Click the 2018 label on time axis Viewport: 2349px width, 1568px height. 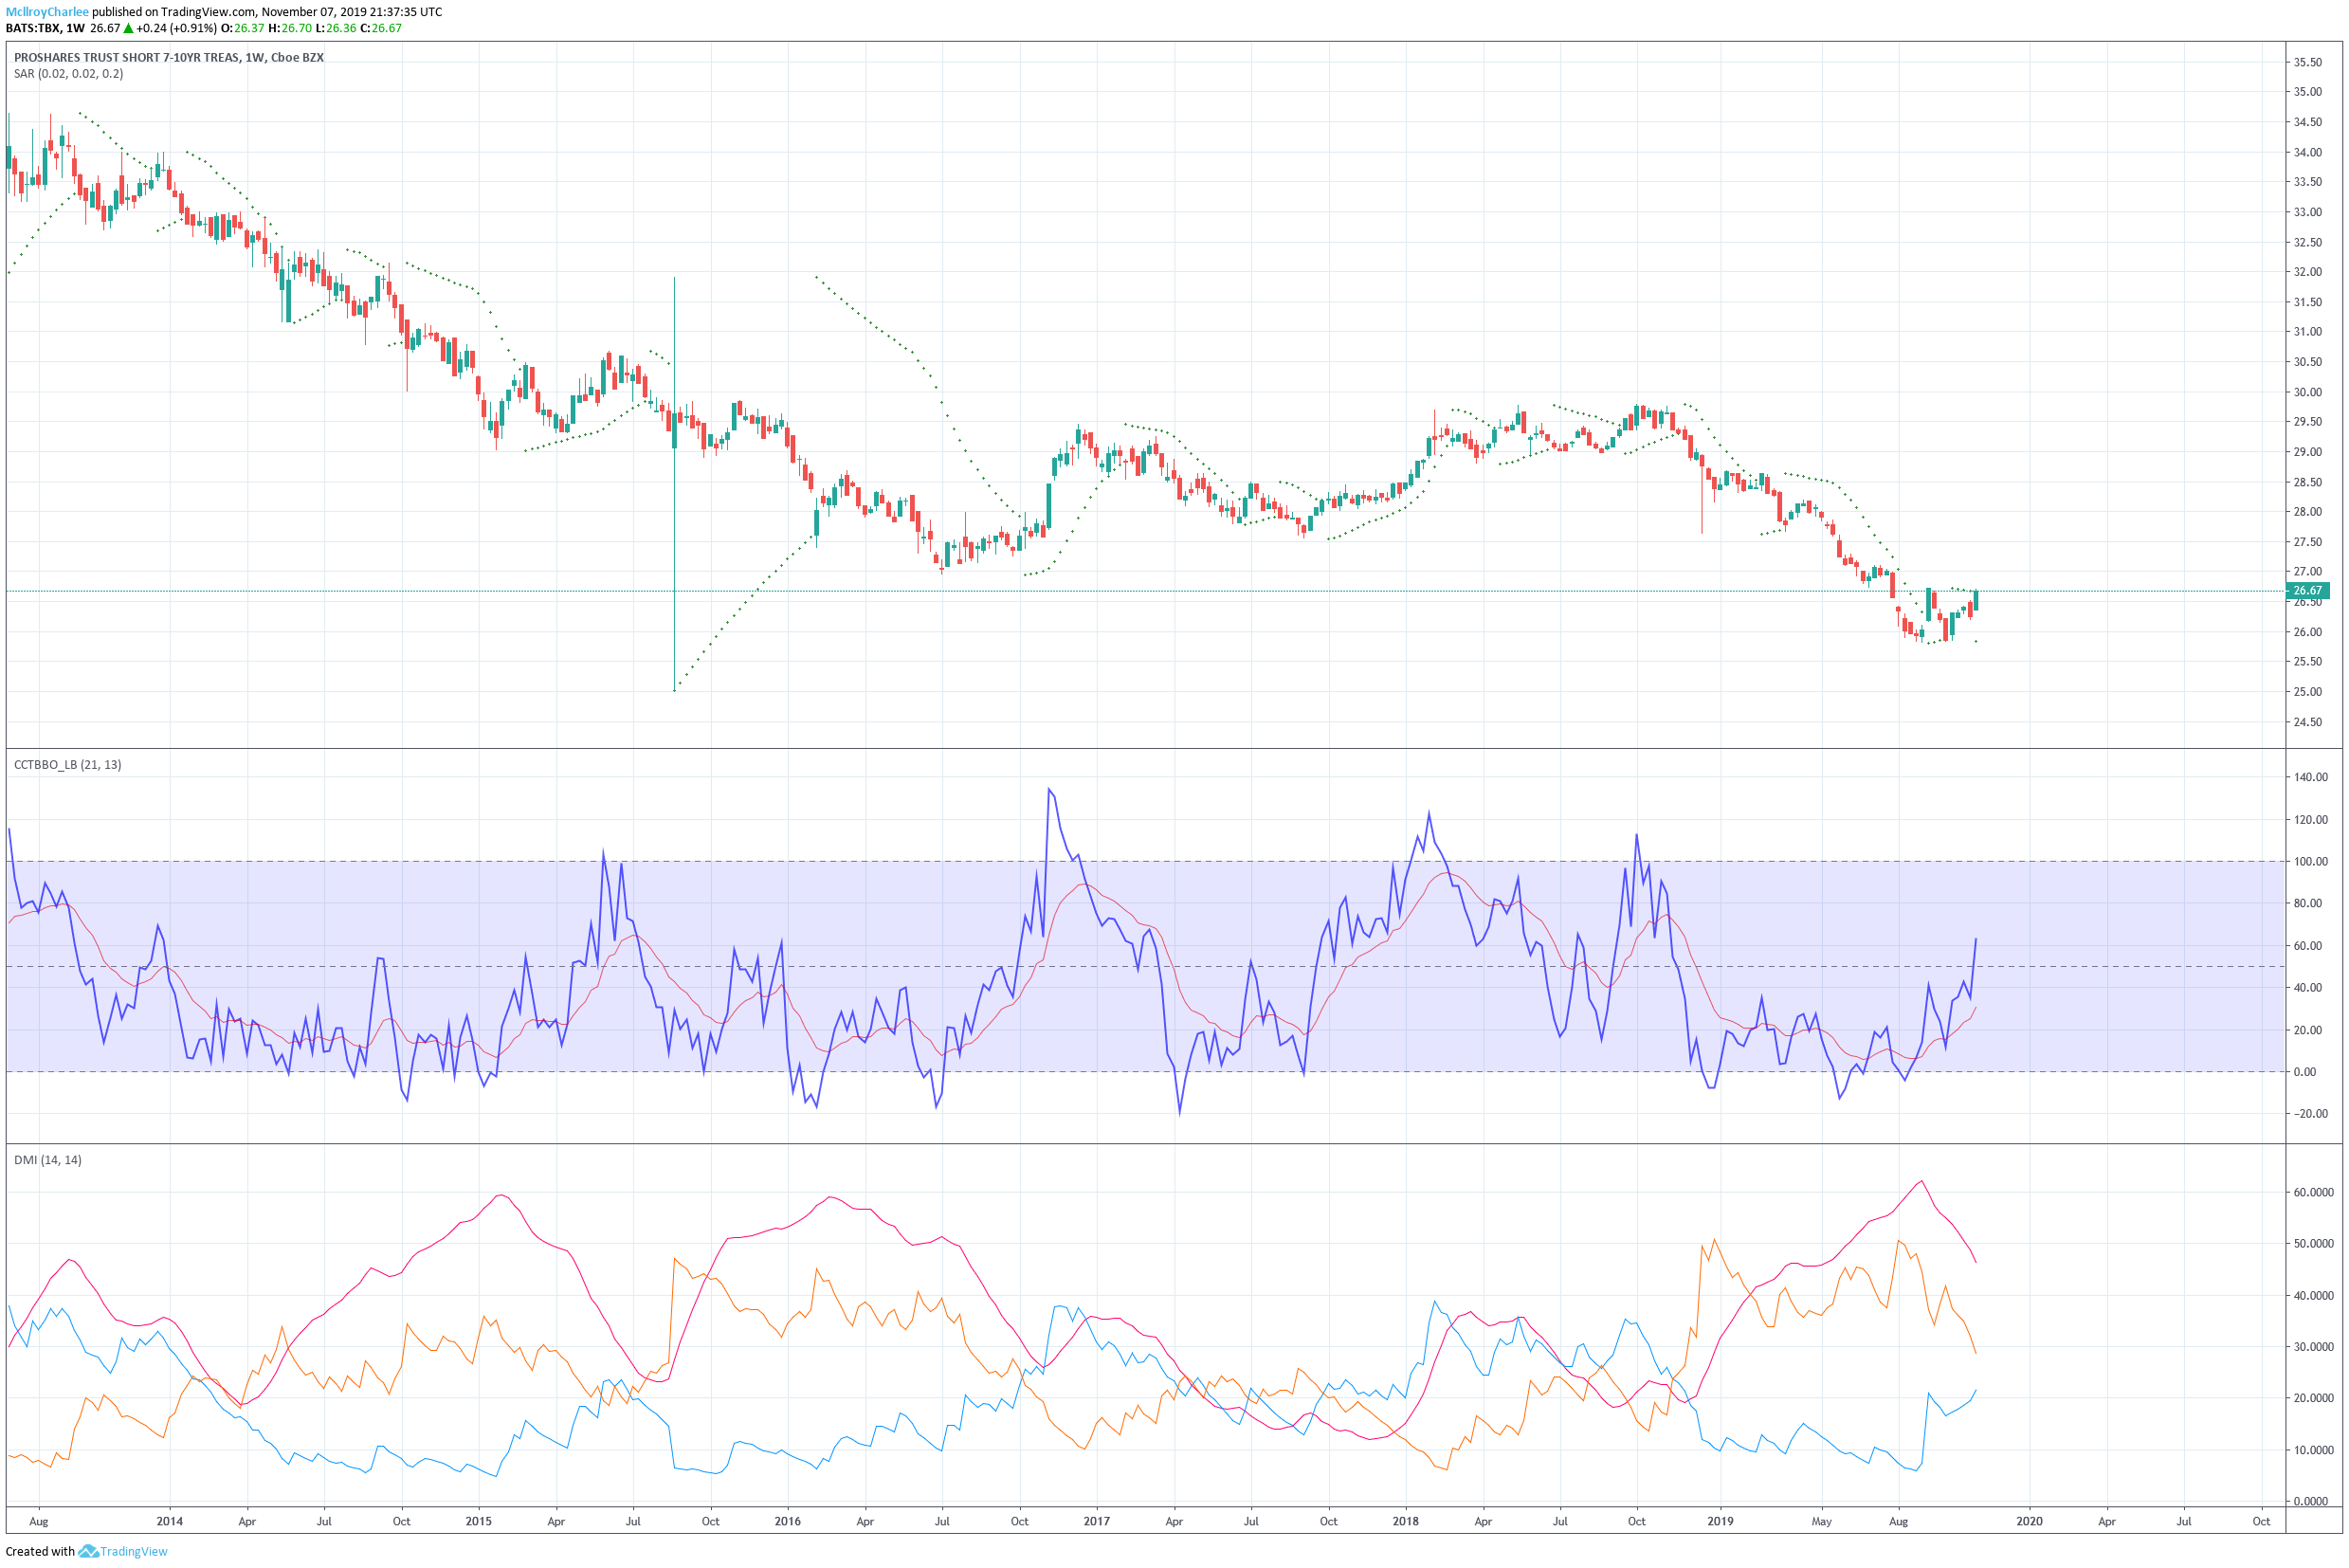(1406, 1522)
